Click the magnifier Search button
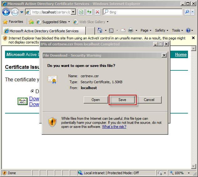 (187, 12)
